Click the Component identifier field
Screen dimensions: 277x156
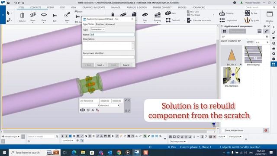click(x=109, y=57)
